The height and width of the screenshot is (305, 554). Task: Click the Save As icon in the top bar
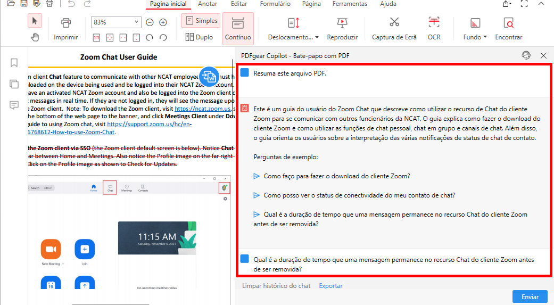(x=37, y=4)
